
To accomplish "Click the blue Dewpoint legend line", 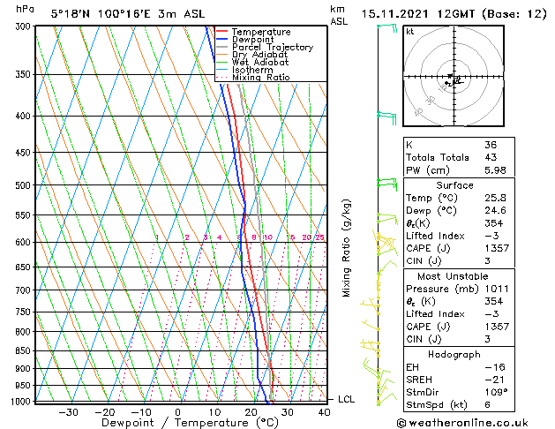I will click(x=221, y=39).
